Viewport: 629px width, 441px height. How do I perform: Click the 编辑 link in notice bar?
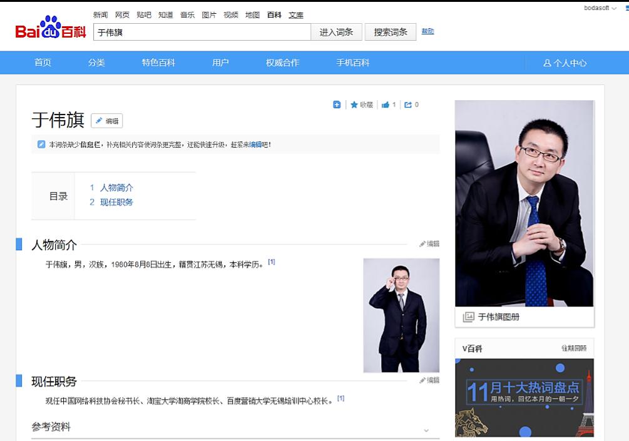(x=255, y=144)
